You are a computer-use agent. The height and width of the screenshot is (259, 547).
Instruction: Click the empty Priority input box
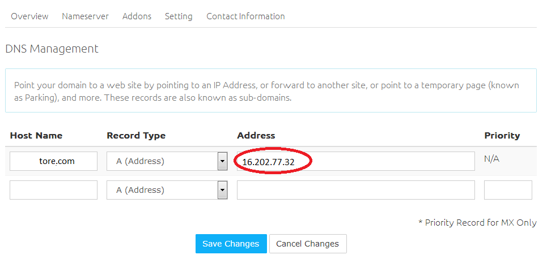pos(508,190)
